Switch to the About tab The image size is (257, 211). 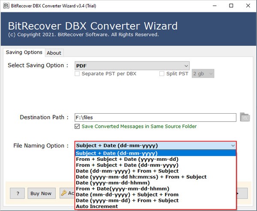(54, 53)
